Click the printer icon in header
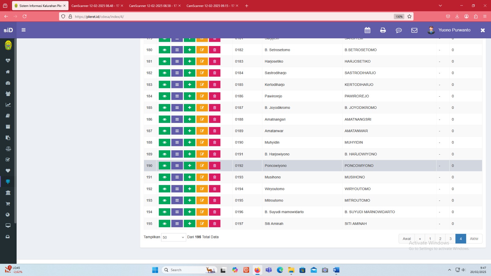This screenshot has height=276, width=491. [383, 30]
